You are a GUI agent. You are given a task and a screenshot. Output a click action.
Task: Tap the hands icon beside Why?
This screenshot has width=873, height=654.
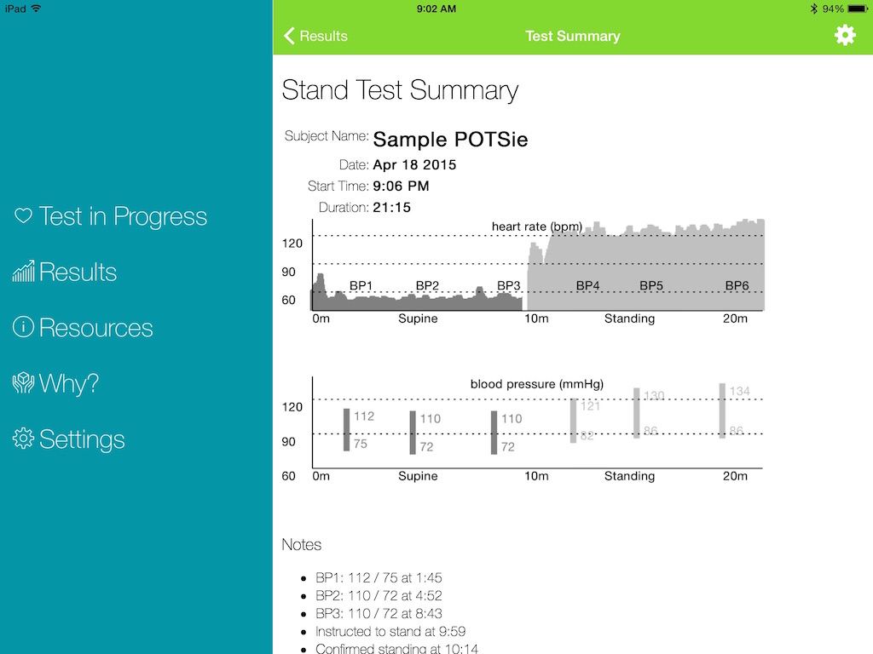(x=23, y=383)
